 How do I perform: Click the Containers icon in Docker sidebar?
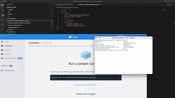tap(2, 46)
